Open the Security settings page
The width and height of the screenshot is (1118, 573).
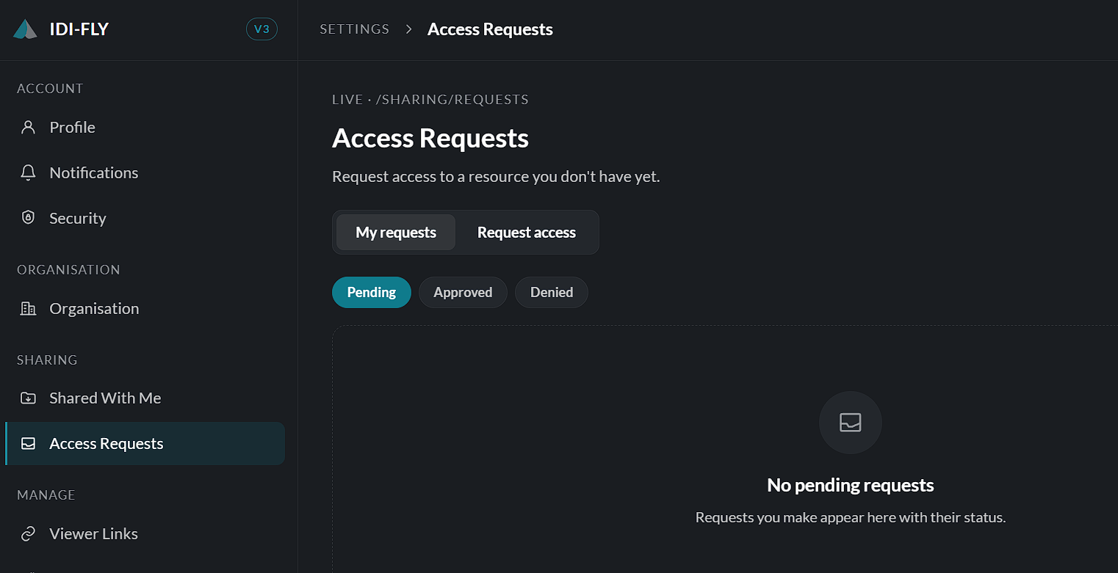tap(145, 218)
